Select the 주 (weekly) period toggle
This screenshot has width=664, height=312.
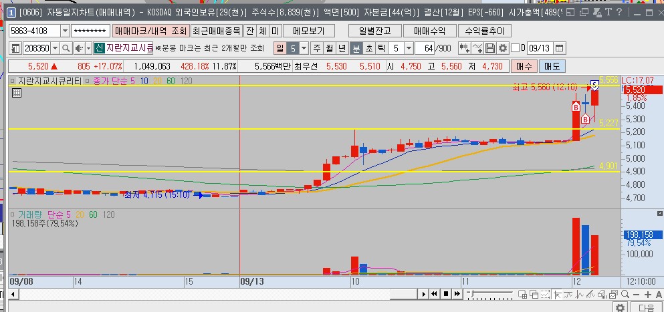click(x=316, y=48)
